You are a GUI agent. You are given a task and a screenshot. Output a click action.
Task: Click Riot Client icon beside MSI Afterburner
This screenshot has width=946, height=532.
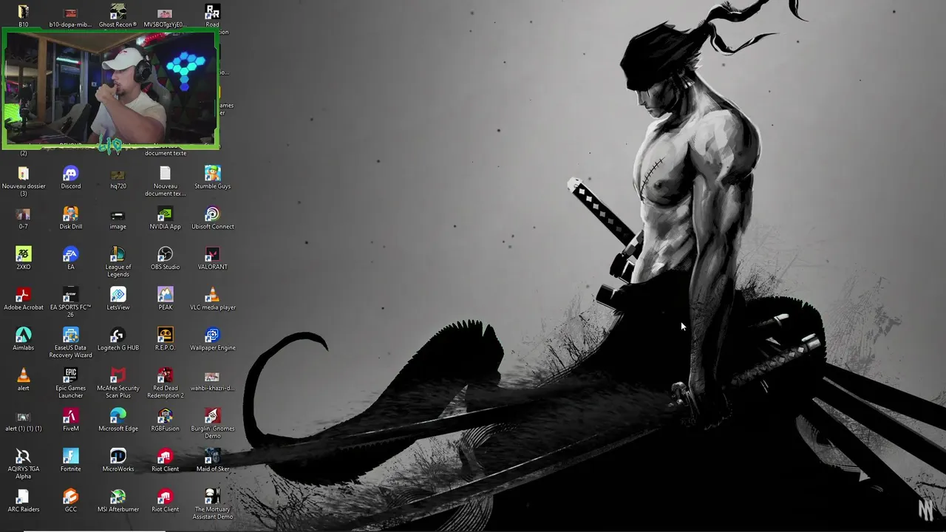(x=166, y=497)
